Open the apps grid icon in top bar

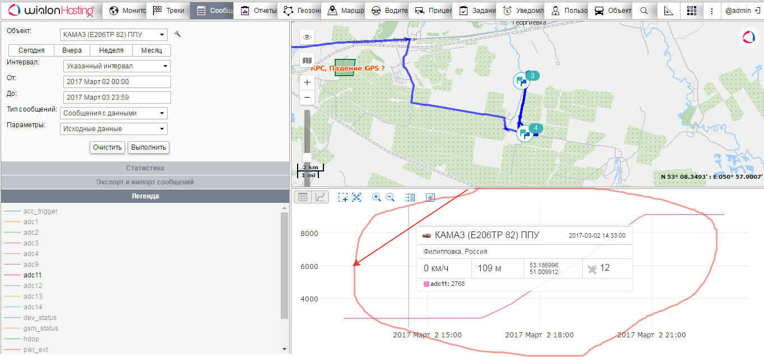pyautogui.click(x=691, y=11)
